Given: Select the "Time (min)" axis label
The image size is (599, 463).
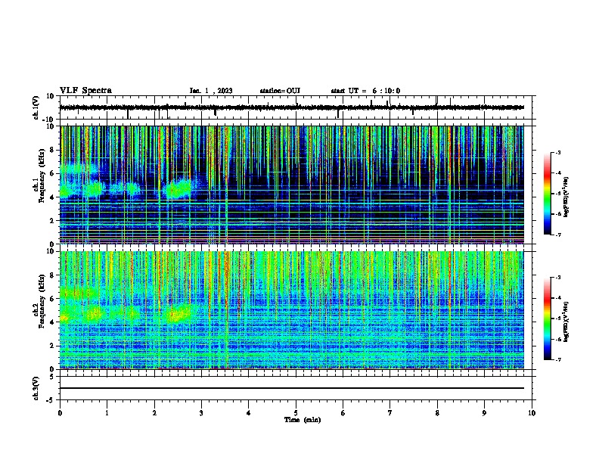Looking at the screenshot, I should pyautogui.click(x=303, y=420).
